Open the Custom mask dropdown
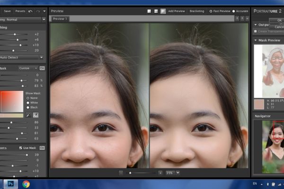This screenshot has width=284, height=189. point(28,68)
